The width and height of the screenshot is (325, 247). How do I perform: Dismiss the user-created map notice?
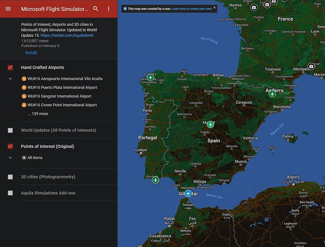coord(214,8)
